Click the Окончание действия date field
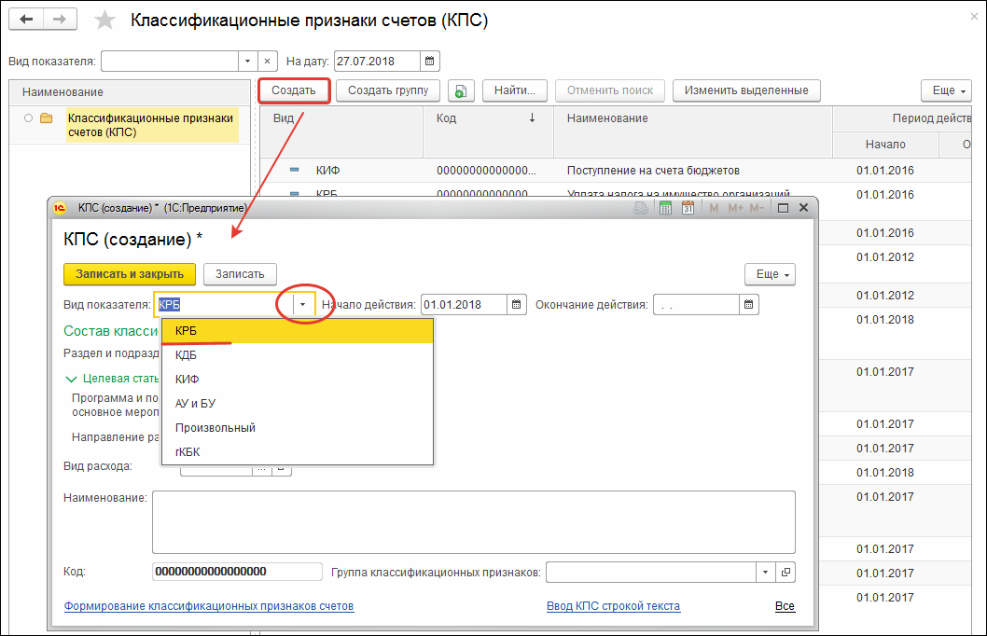The width and height of the screenshot is (987, 636). [696, 304]
